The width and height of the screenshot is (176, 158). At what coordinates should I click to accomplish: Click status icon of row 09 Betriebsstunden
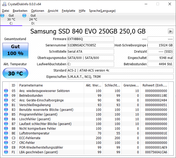point(6,95)
